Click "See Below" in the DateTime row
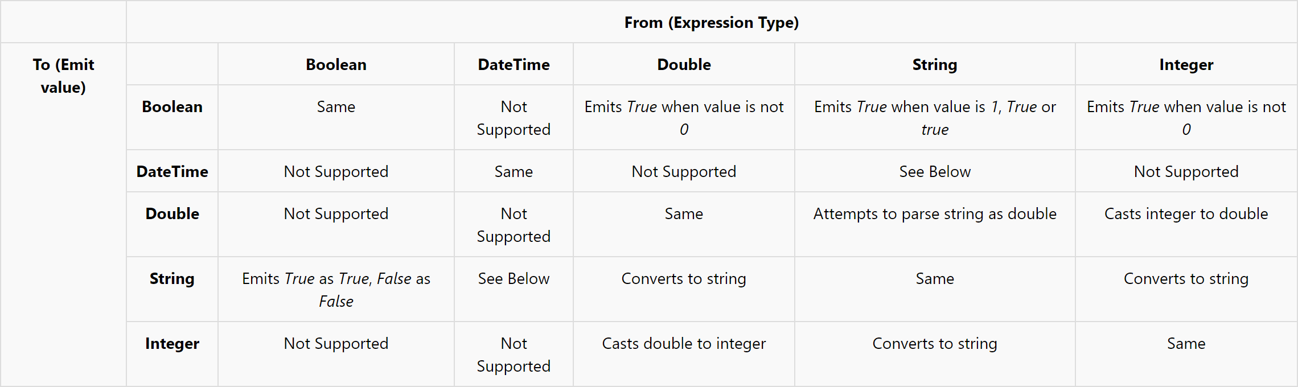The height and width of the screenshot is (387, 1298). (934, 172)
